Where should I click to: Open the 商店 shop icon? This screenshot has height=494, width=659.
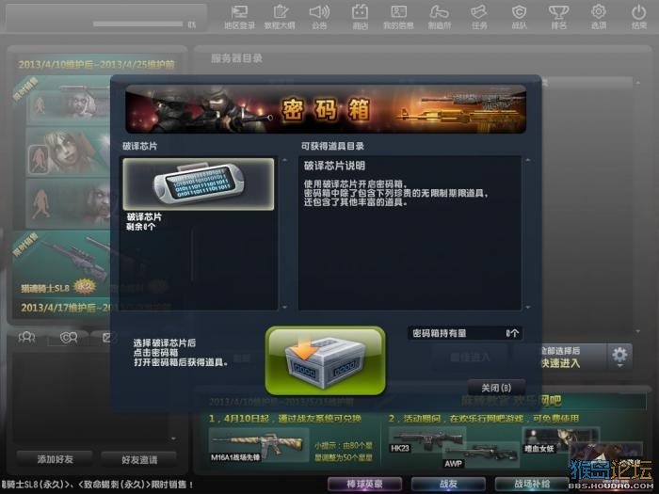tap(360, 17)
